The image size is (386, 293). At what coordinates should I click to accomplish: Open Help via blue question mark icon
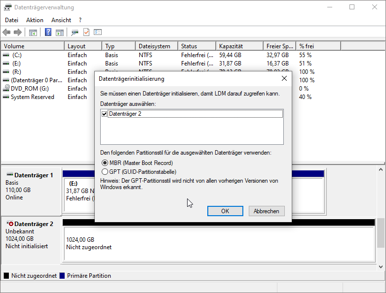[x=48, y=33]
